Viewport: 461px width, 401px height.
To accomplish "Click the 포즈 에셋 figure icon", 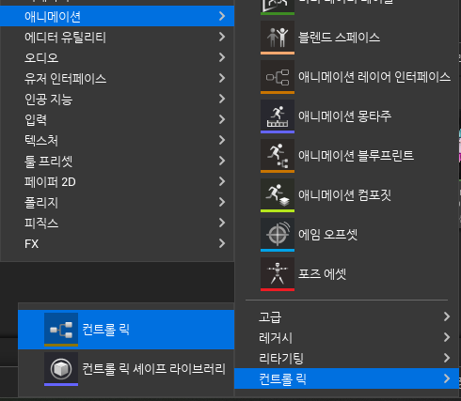I will coord(278,274).
